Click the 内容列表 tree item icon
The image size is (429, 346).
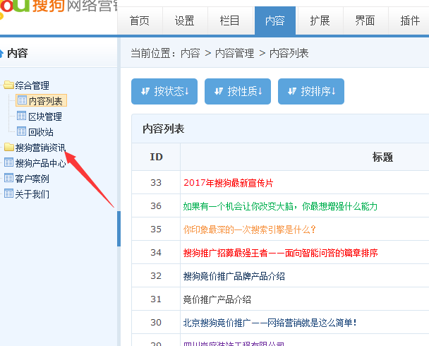coord(22,101)
